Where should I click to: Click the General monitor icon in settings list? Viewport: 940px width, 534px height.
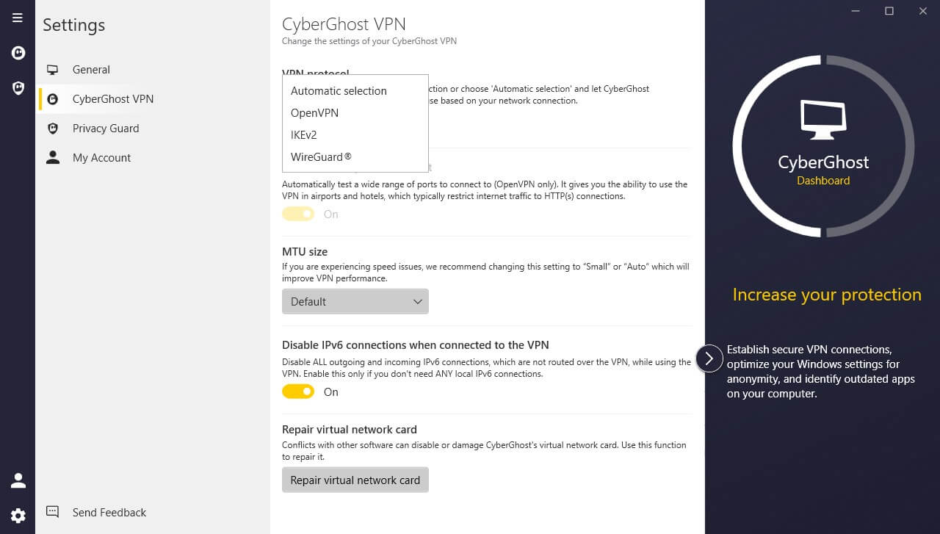tap(51, 69)
